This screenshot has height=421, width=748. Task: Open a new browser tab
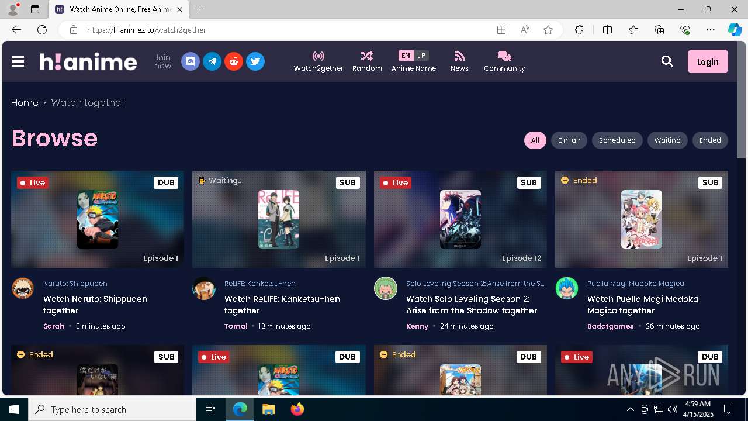pos(199,9)
